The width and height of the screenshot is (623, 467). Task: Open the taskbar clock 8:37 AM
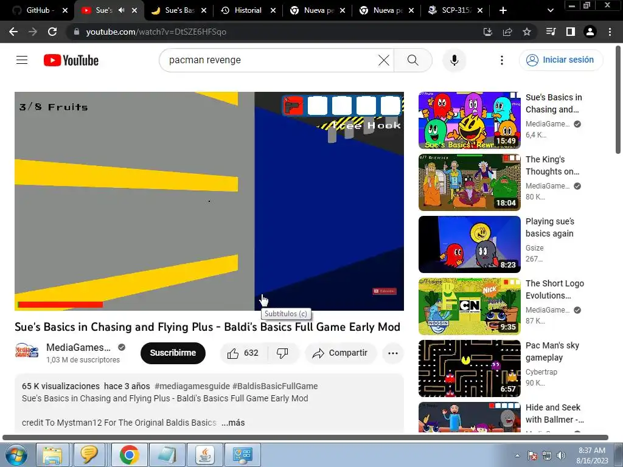[x=592, y=455]
